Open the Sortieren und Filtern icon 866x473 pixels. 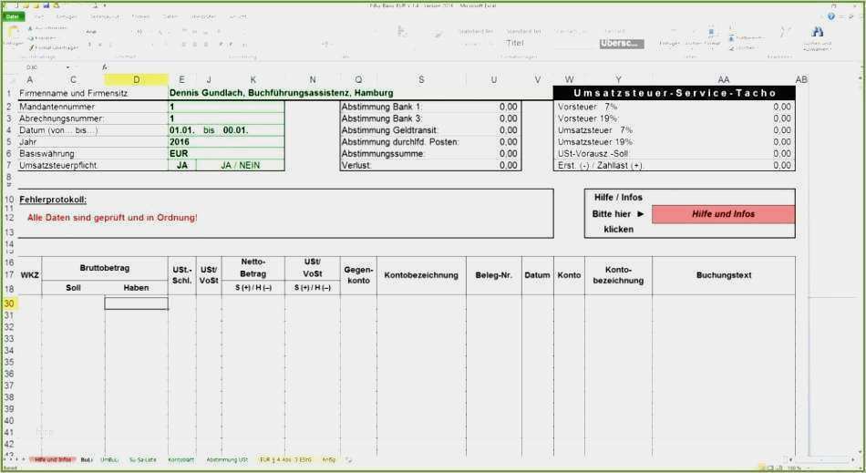tap(785, 33)
